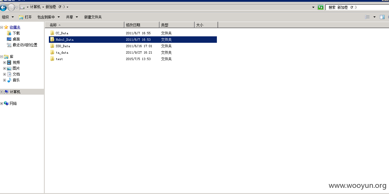This screenshot has height=194, width=389.
Task: Click the 收藏夹 star icon
Action: [6, 27]
